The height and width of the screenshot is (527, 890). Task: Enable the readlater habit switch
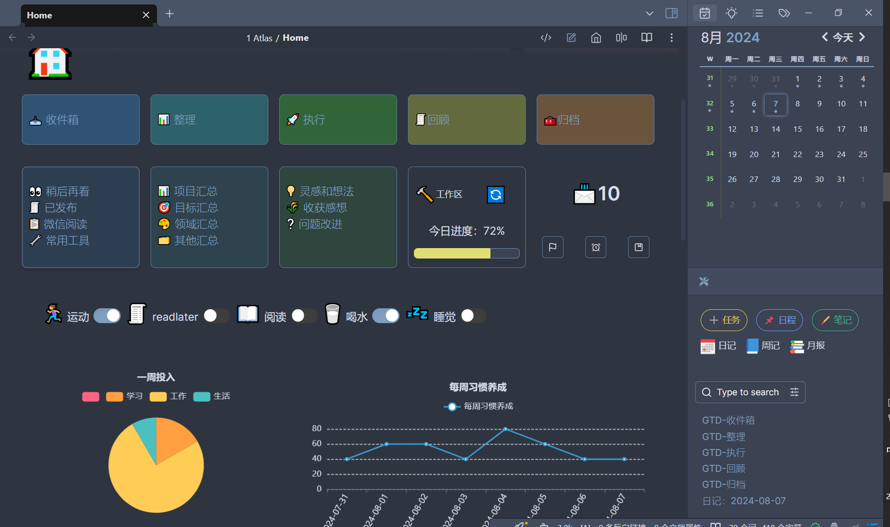[216, 316]
